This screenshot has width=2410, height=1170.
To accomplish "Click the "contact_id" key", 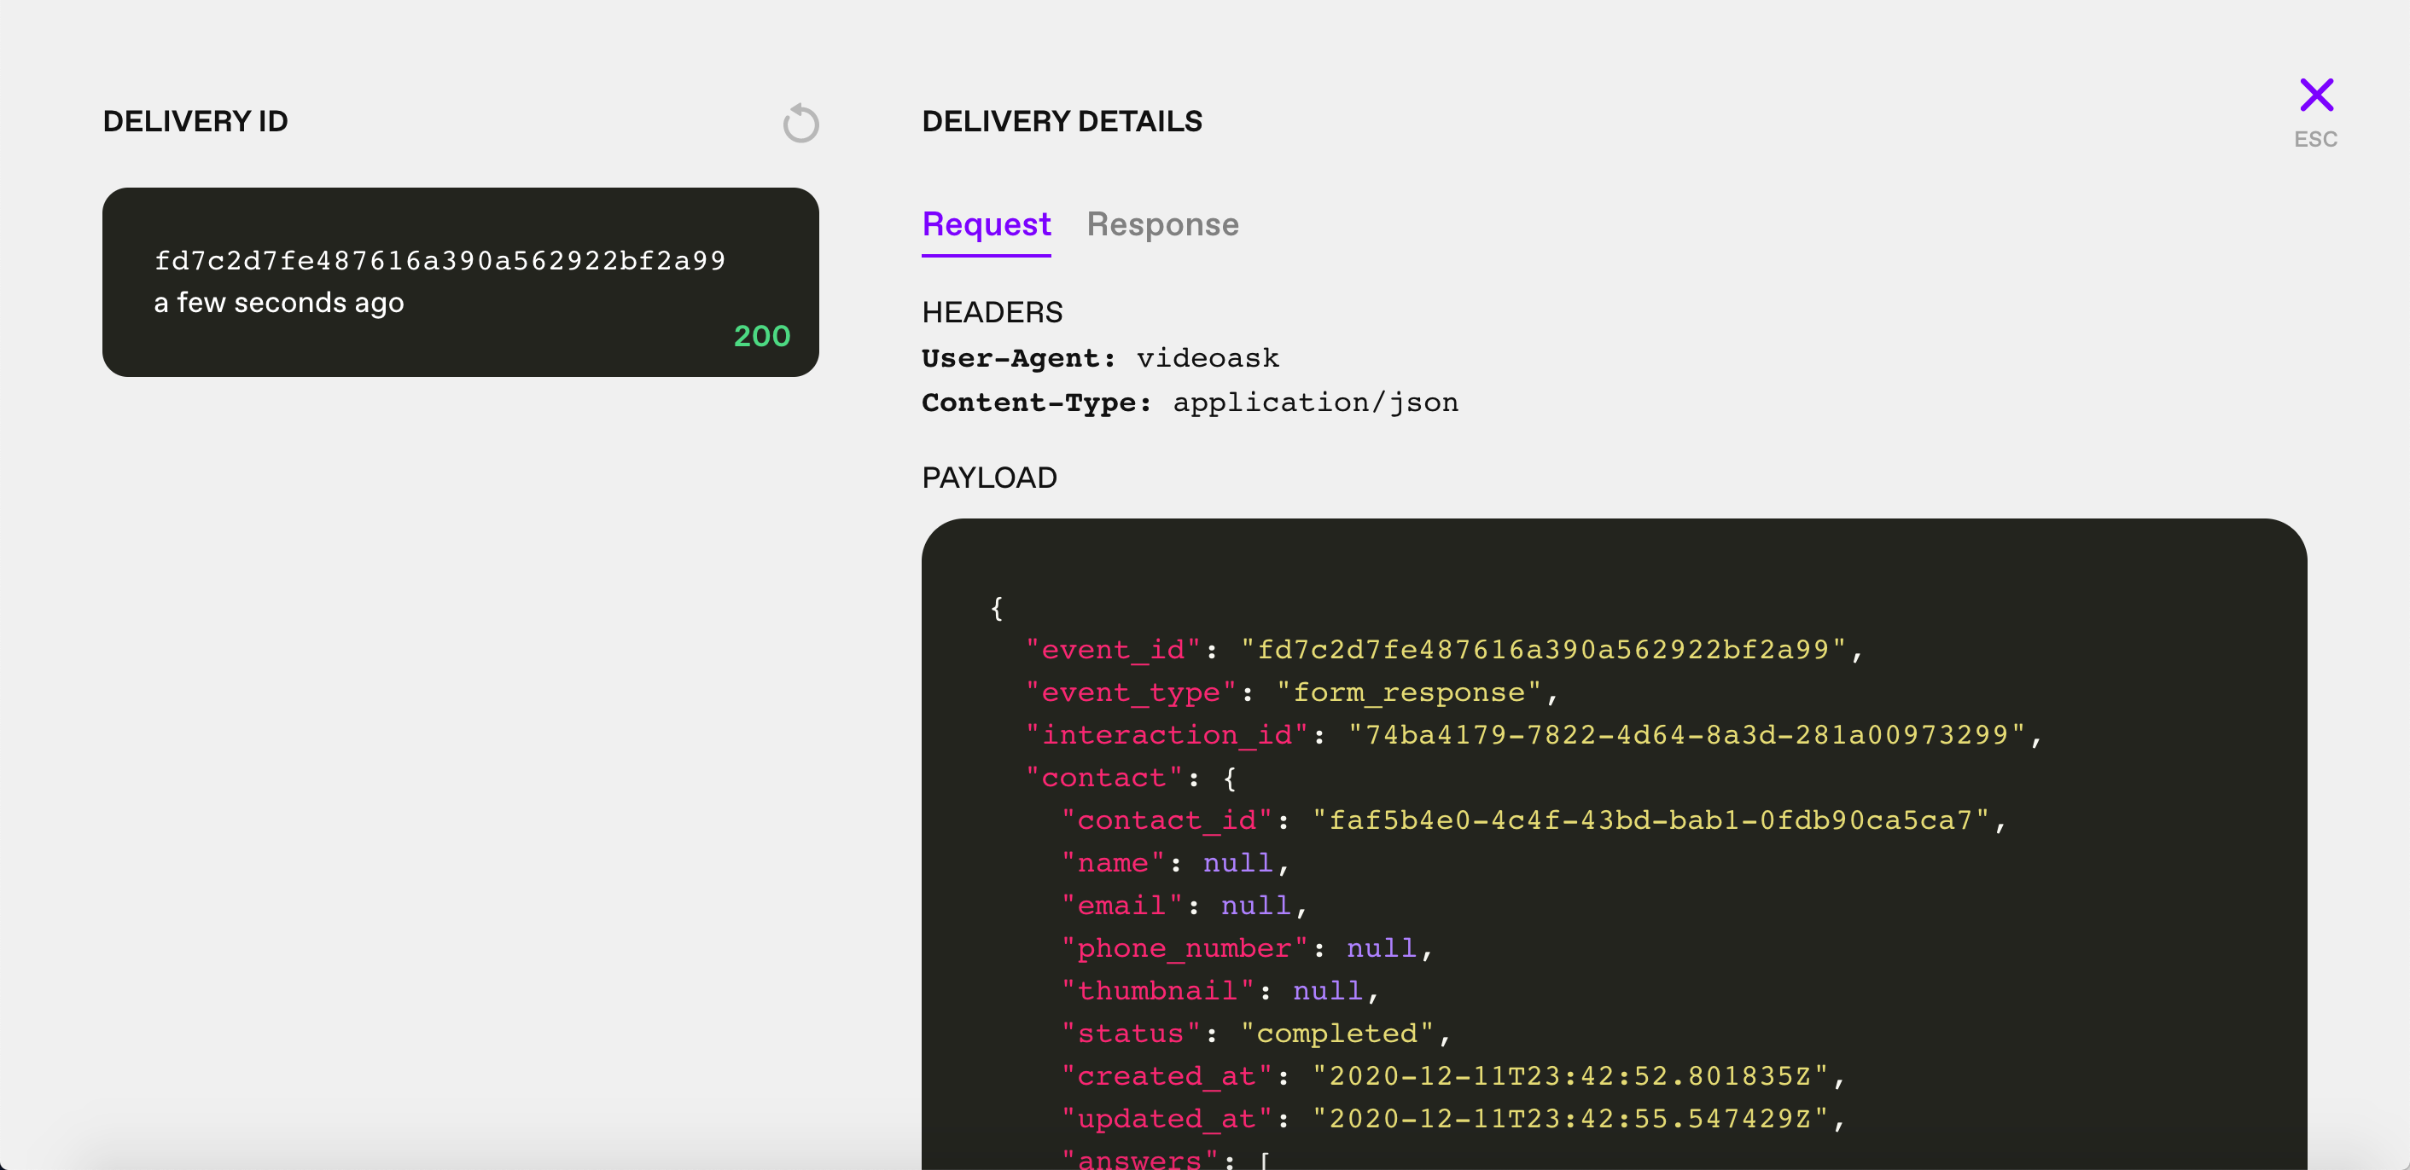I will pos(1167,820).
